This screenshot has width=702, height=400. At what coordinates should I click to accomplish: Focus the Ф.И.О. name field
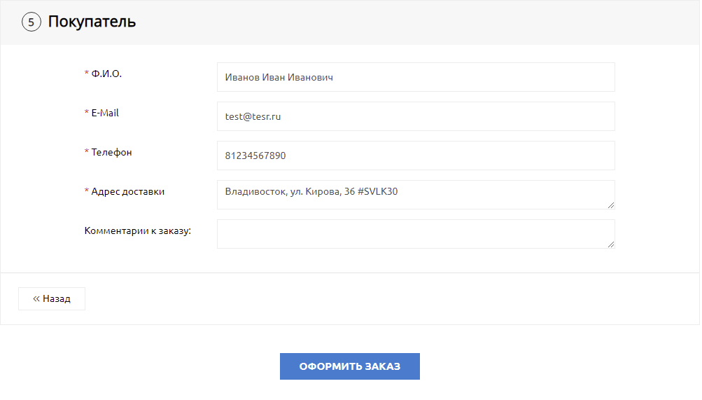[416, 77]
